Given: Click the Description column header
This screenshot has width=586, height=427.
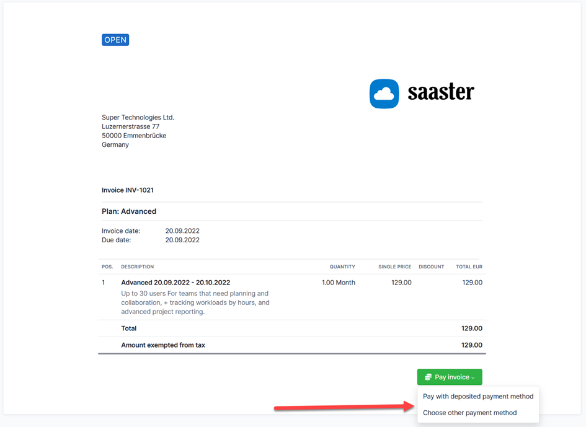Looking at the screenshot, I should tap(137, 266).
